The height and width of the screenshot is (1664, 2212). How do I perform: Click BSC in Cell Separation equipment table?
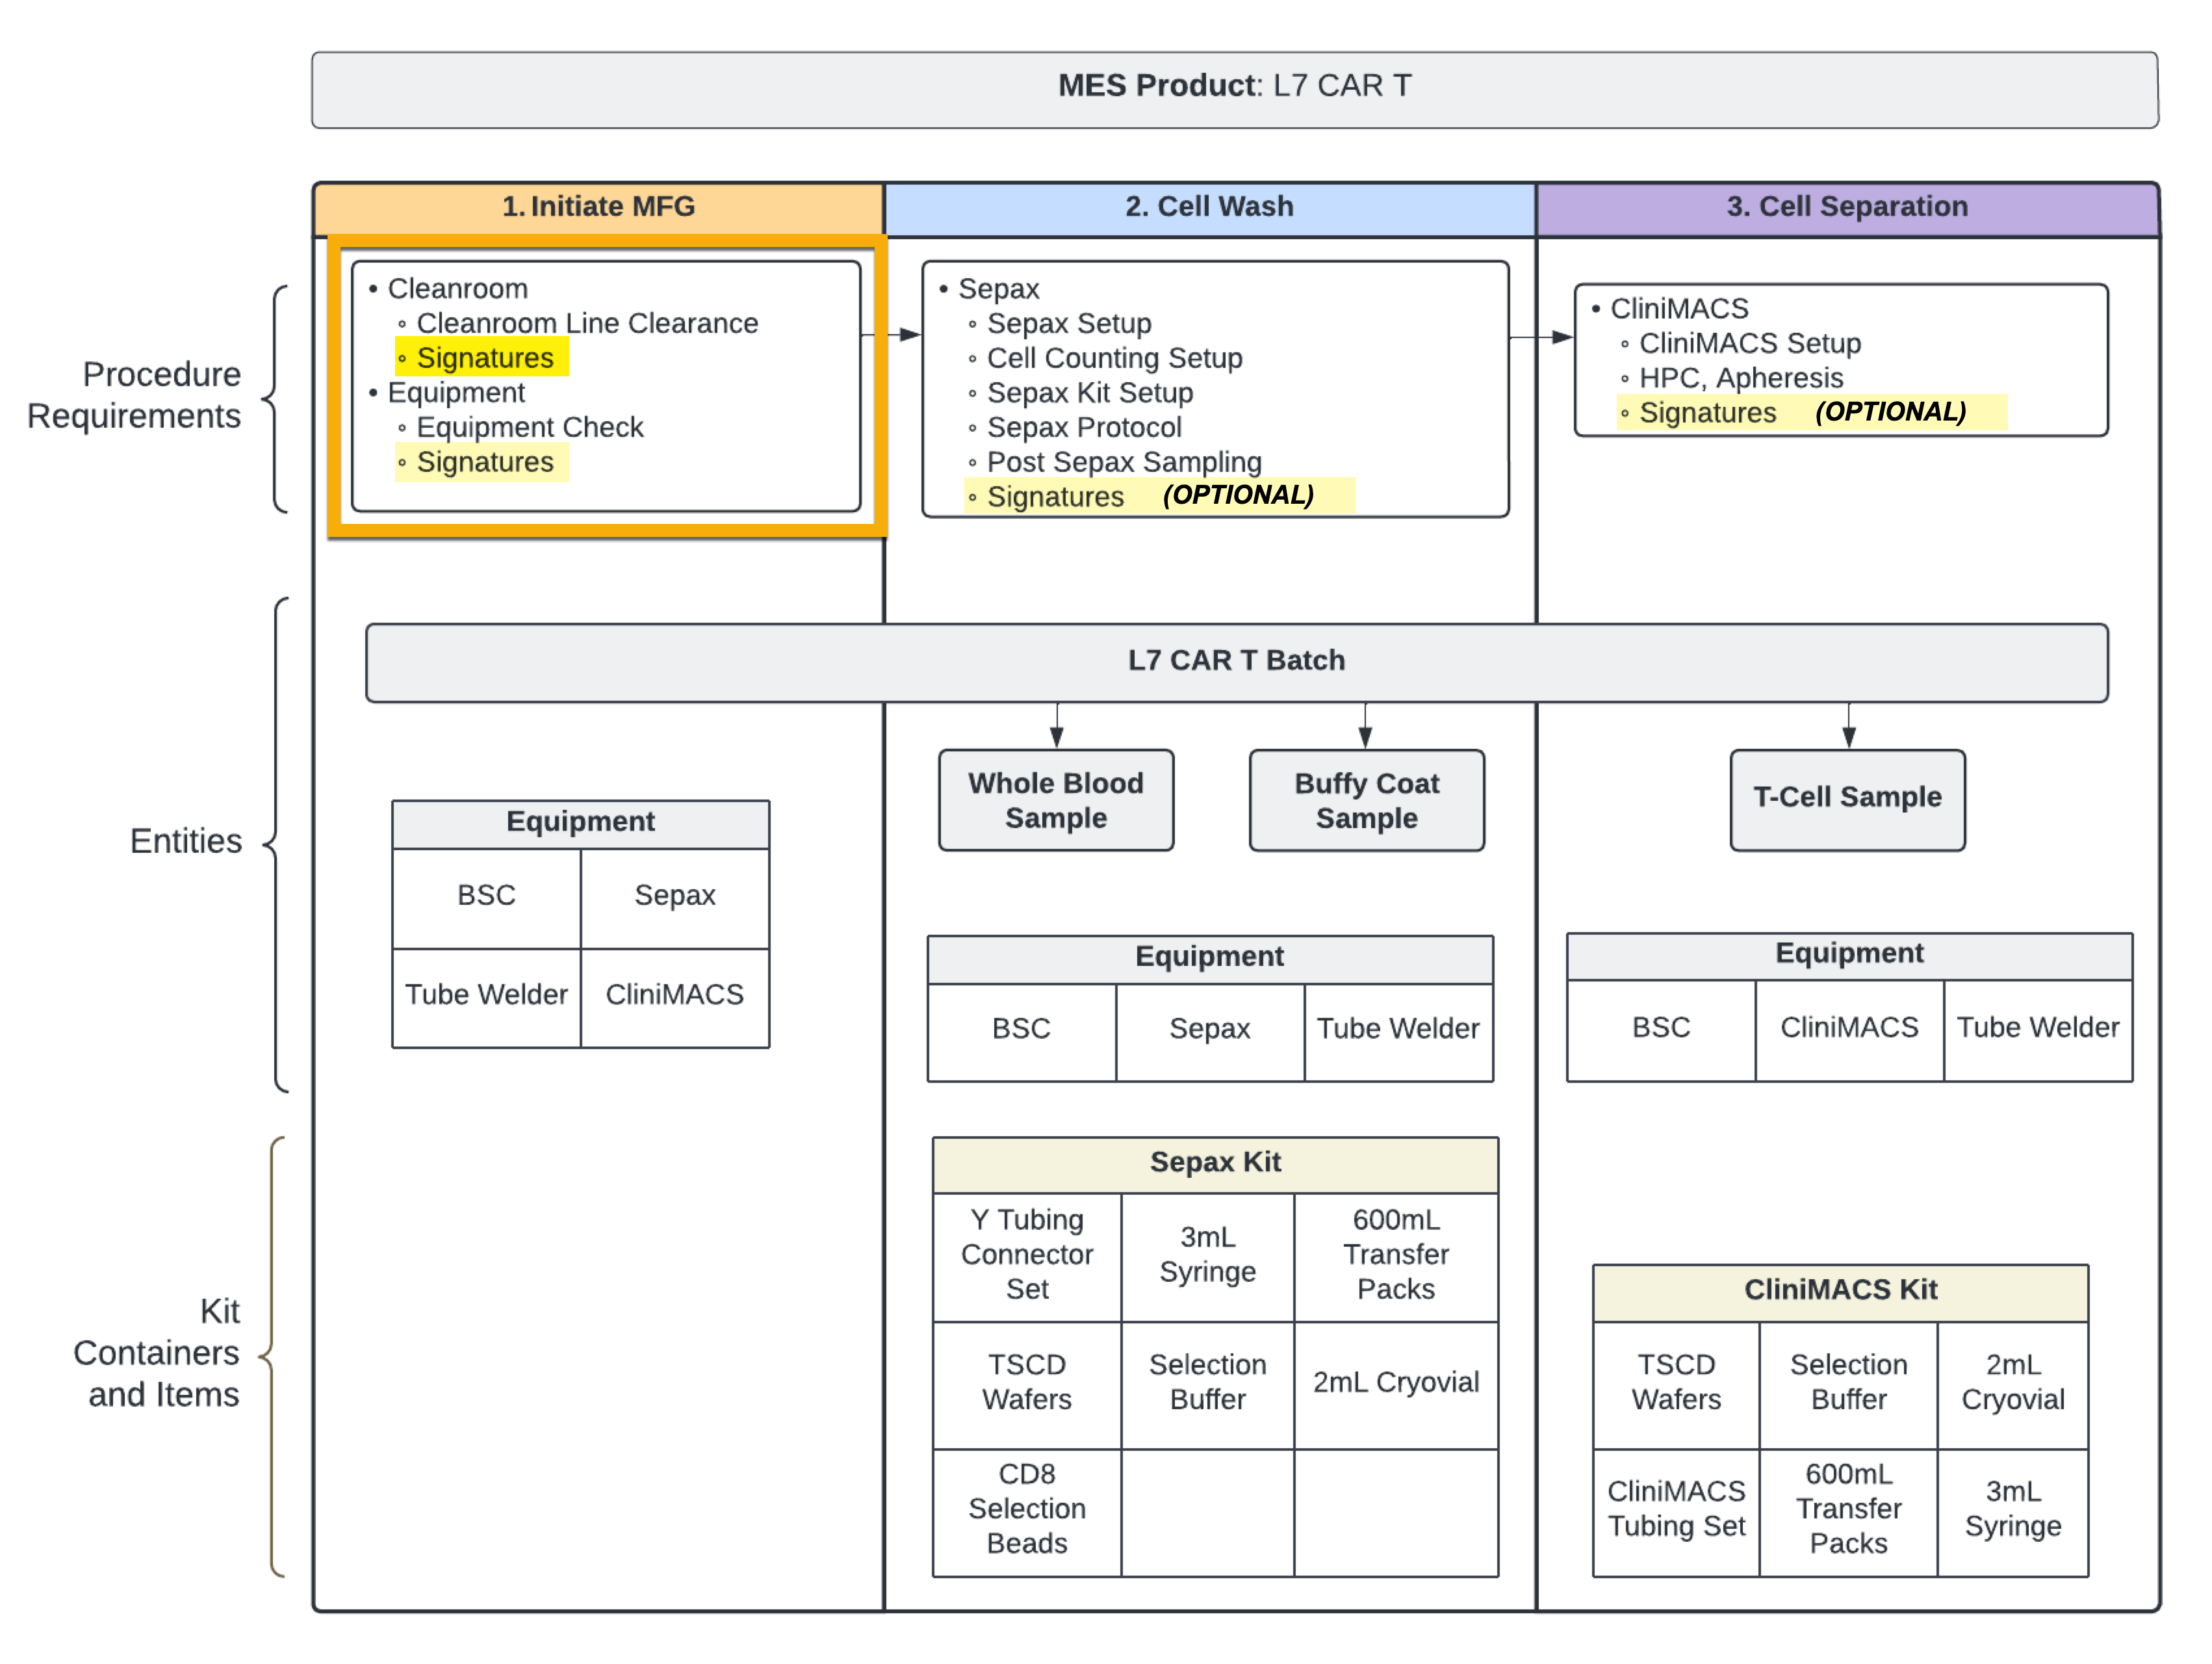[1662, 1030]
